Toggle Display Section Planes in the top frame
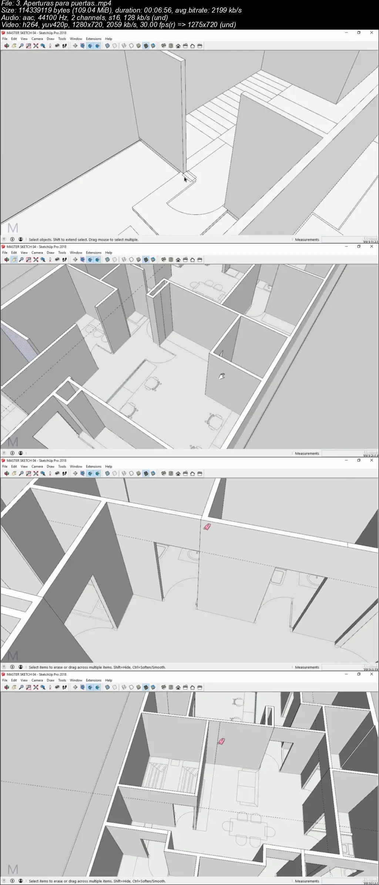The width and height of the screenshot is (379, 885). [x=82, y=46]
